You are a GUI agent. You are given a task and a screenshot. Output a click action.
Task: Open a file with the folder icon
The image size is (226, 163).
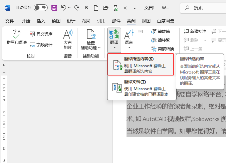pos(105,8)
